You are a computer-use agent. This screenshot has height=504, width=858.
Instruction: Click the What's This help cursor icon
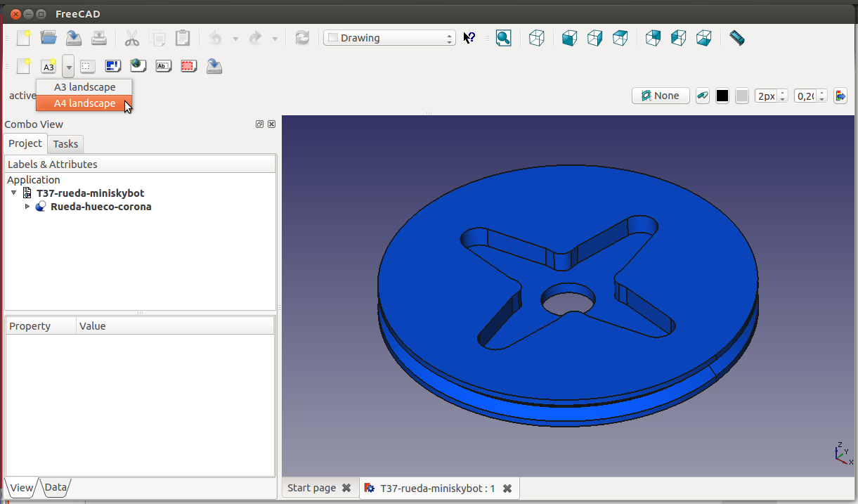469,38
